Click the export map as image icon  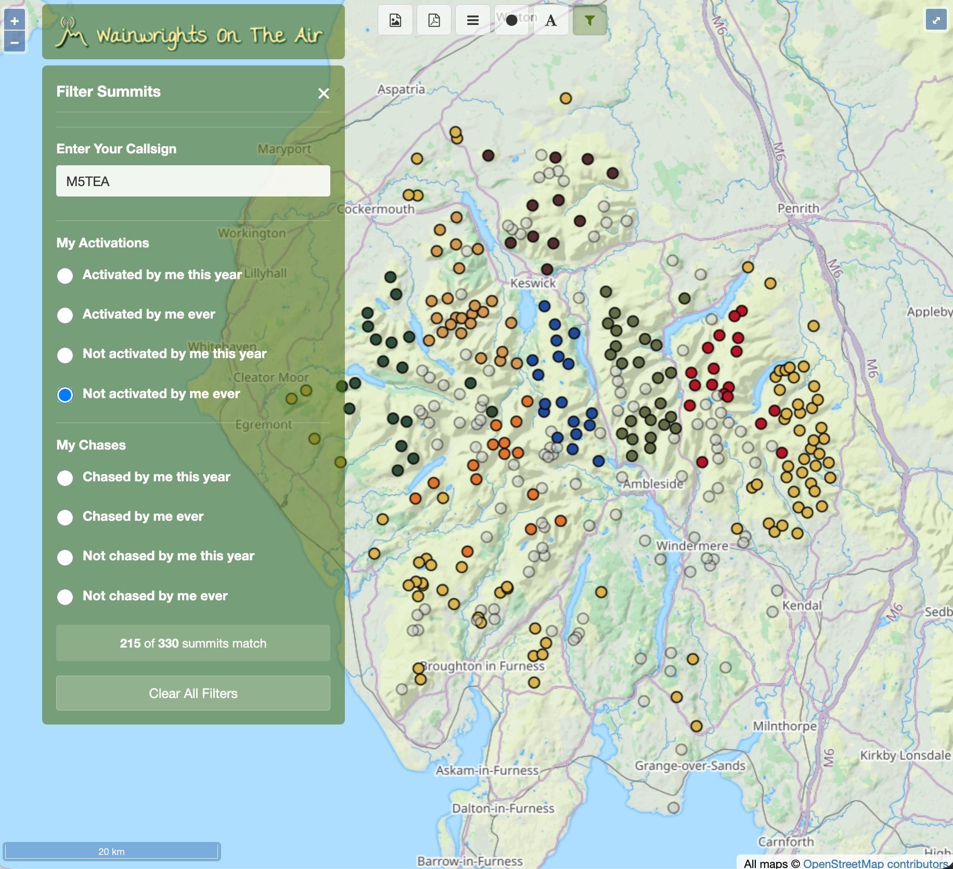[395, 20]
